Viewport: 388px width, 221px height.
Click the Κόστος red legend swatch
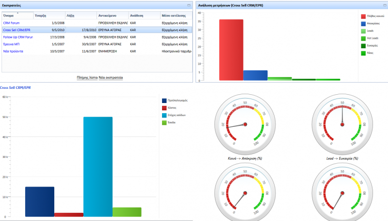(164, 108)
